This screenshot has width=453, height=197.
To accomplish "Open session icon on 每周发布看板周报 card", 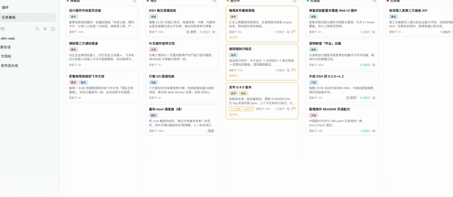I will (288, 32).
